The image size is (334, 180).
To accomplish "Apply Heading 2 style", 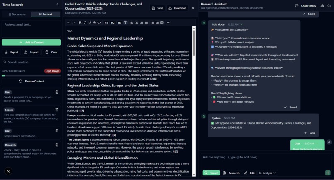I will pyautogui.click(x=113, y=23).
